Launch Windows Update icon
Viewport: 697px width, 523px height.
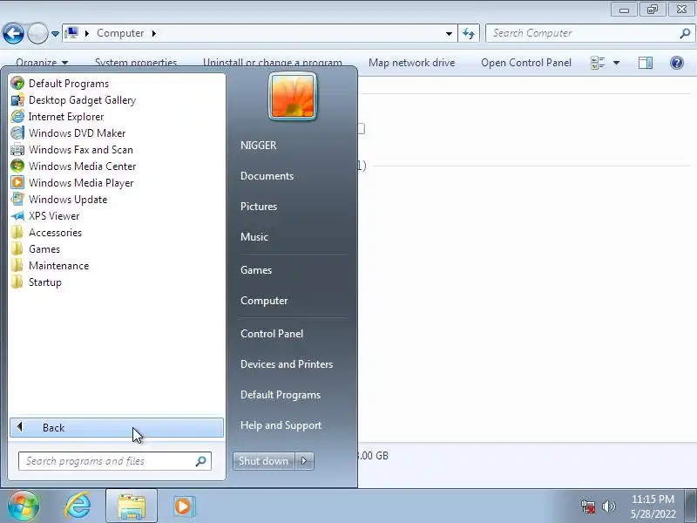(17, 200)
